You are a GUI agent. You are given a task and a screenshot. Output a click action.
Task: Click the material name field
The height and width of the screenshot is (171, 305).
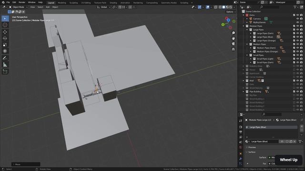coord(264,142)
